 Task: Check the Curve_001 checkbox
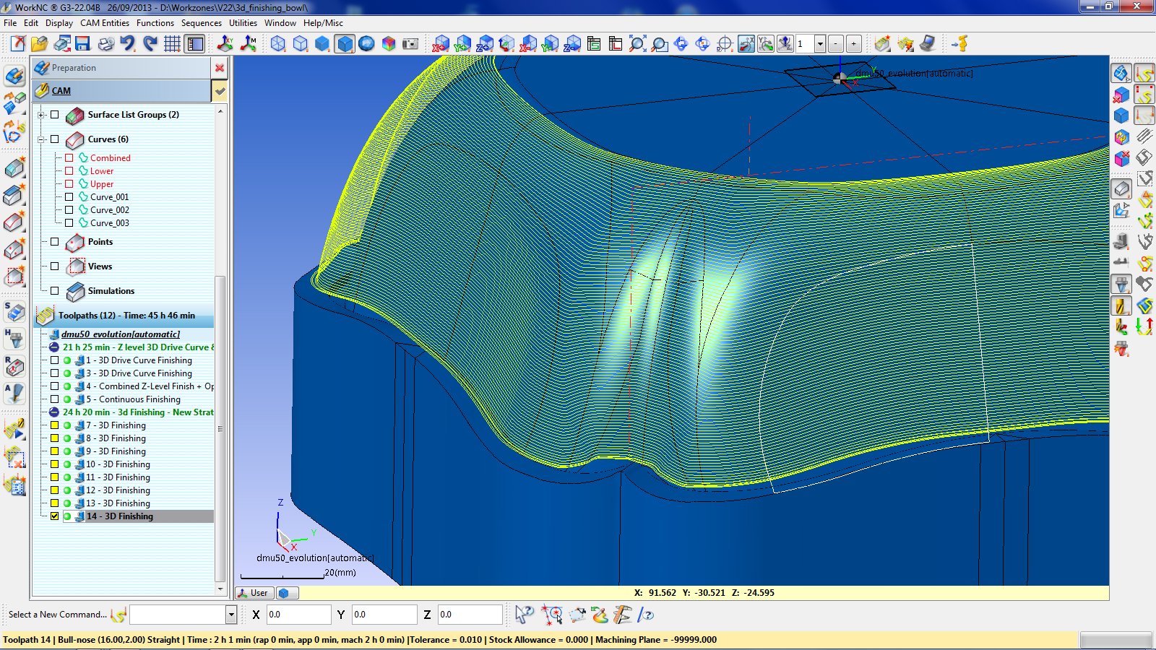(x=69, y=197)
